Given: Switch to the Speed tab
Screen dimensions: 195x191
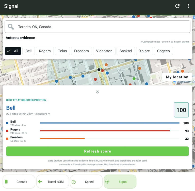Looking at the screenshot, I should 86,182.
